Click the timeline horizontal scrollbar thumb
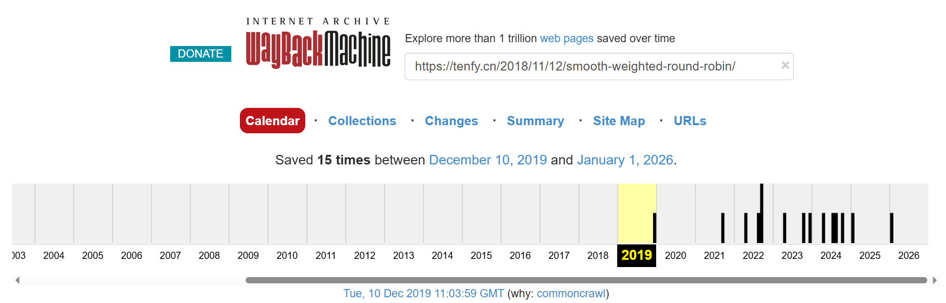Screen dimensions: 946x303 pos(586,280)
